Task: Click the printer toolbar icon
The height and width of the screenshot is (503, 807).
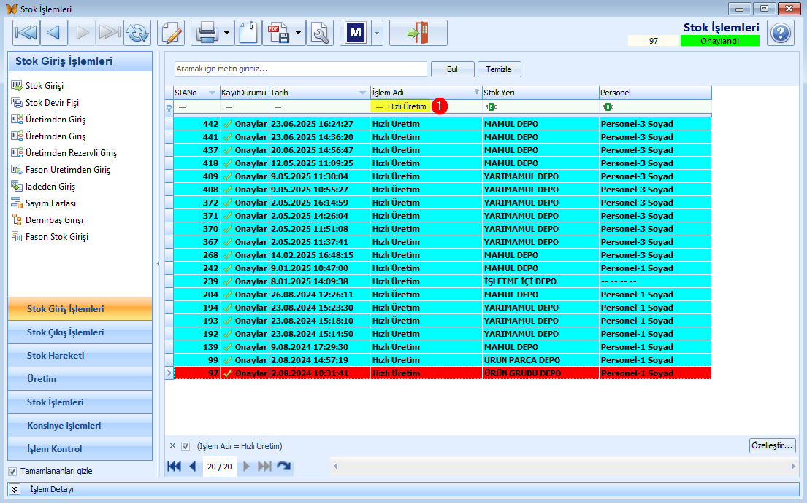Action: [x=207, y=33]
